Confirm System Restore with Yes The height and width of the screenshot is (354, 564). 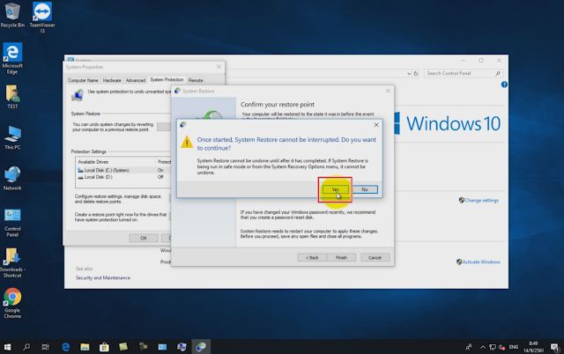pos(335,189)
